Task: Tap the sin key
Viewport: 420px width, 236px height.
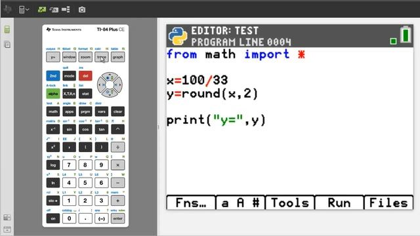Action: tap(69, 129)
